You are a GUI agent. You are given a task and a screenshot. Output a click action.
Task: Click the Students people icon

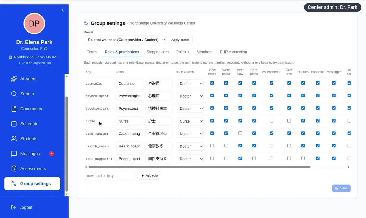click(14, 139)
